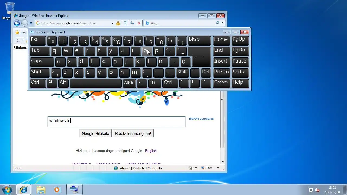Click the menu key on On-Screen Keyboard
347x195 pixels.
pos(142,83)
